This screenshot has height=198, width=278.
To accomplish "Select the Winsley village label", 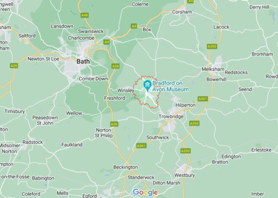I will [x=126, y=90].
